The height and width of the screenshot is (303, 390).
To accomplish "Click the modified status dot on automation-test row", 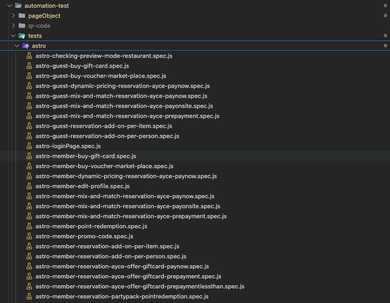I will [x=385, y=6].
